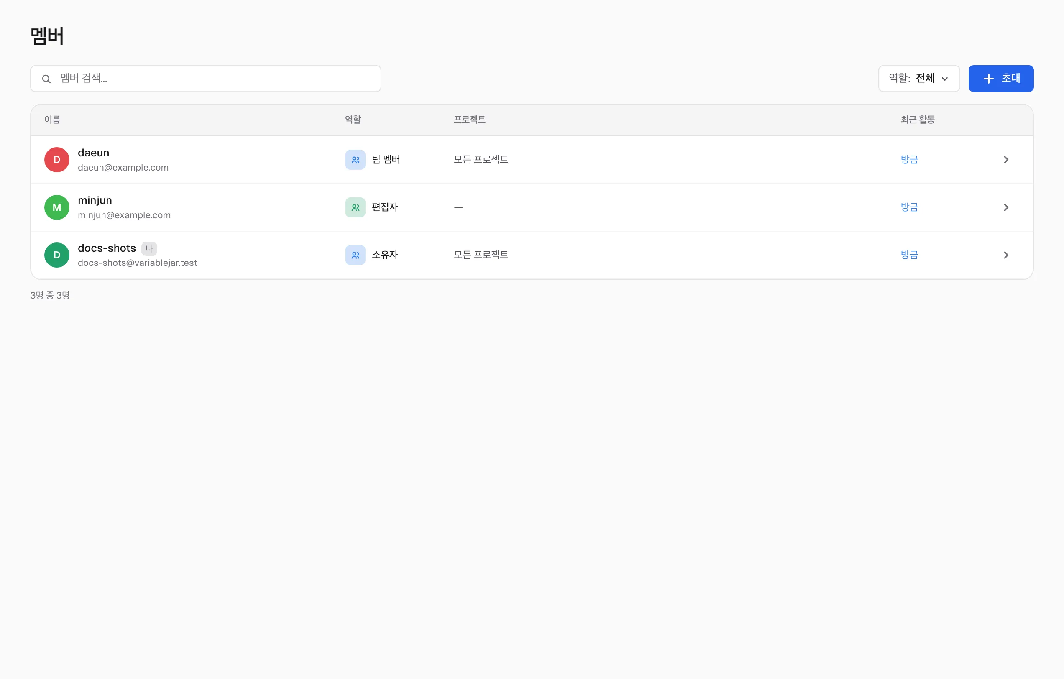Select the docs-shots member name

(107, 248)
